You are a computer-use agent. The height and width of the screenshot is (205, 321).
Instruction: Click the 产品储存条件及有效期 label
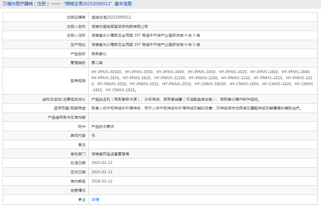(x=67, y=117)
